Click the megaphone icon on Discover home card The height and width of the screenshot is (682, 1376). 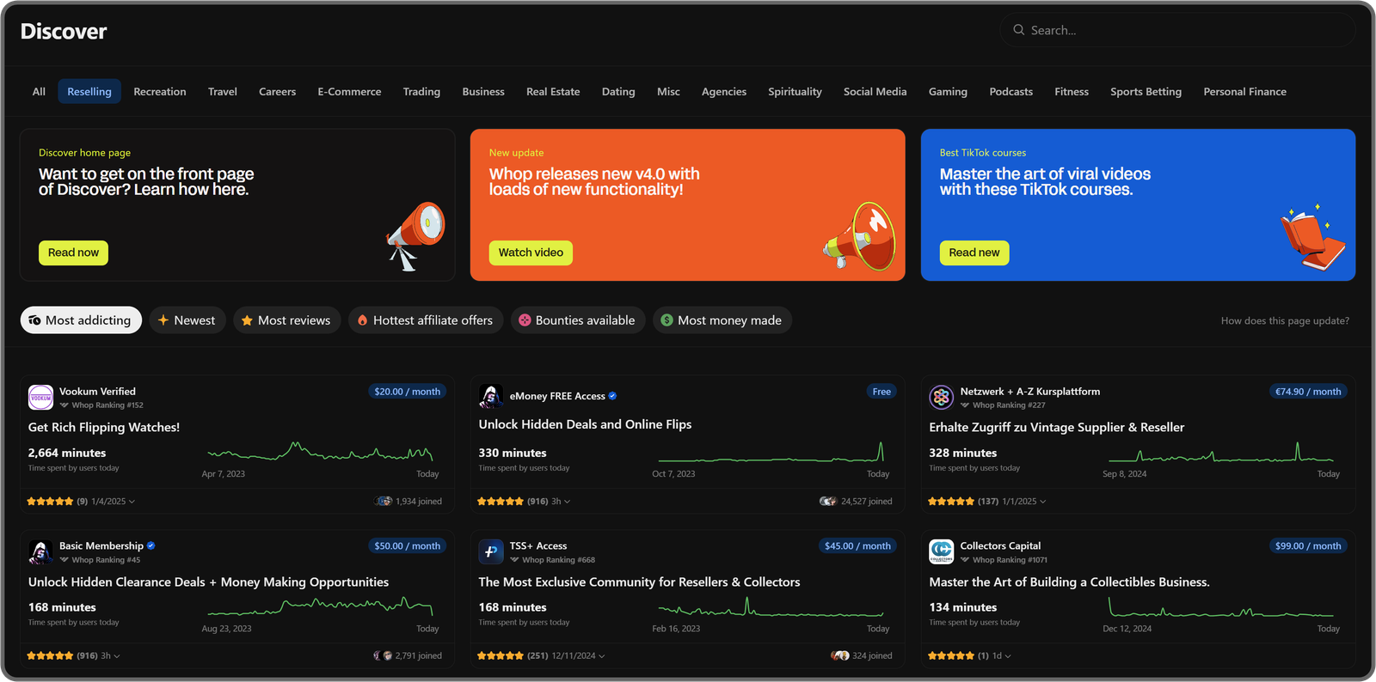coord(415,235)
